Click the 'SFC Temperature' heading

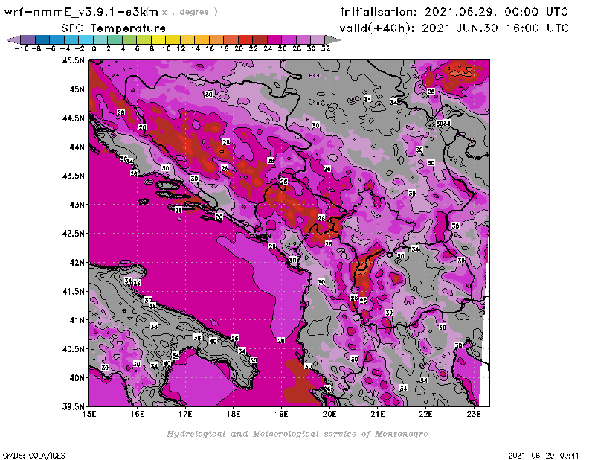click(114, 28)
